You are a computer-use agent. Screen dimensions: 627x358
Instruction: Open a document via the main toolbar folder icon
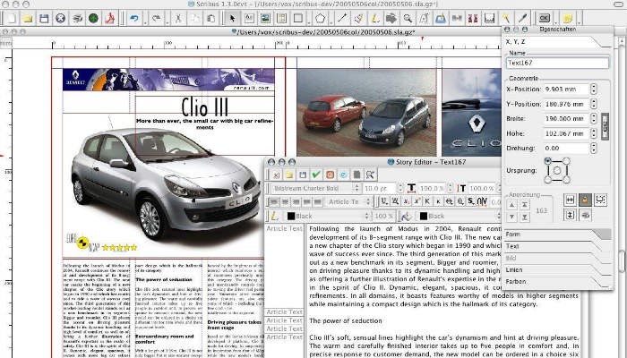click(x=28, y=19)
